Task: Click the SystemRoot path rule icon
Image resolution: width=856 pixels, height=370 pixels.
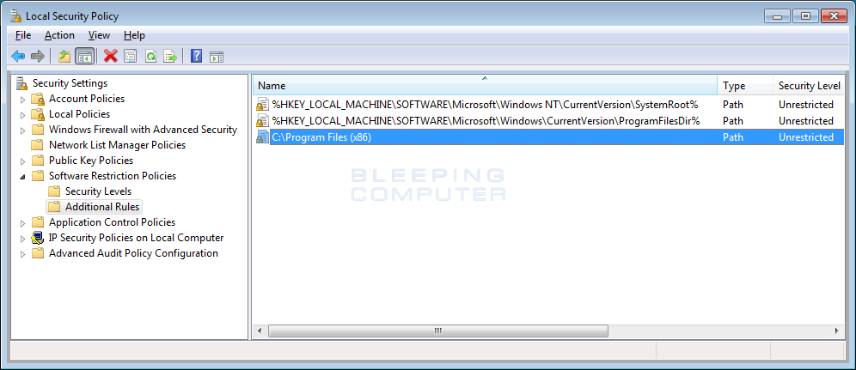Action: point(263,105)
